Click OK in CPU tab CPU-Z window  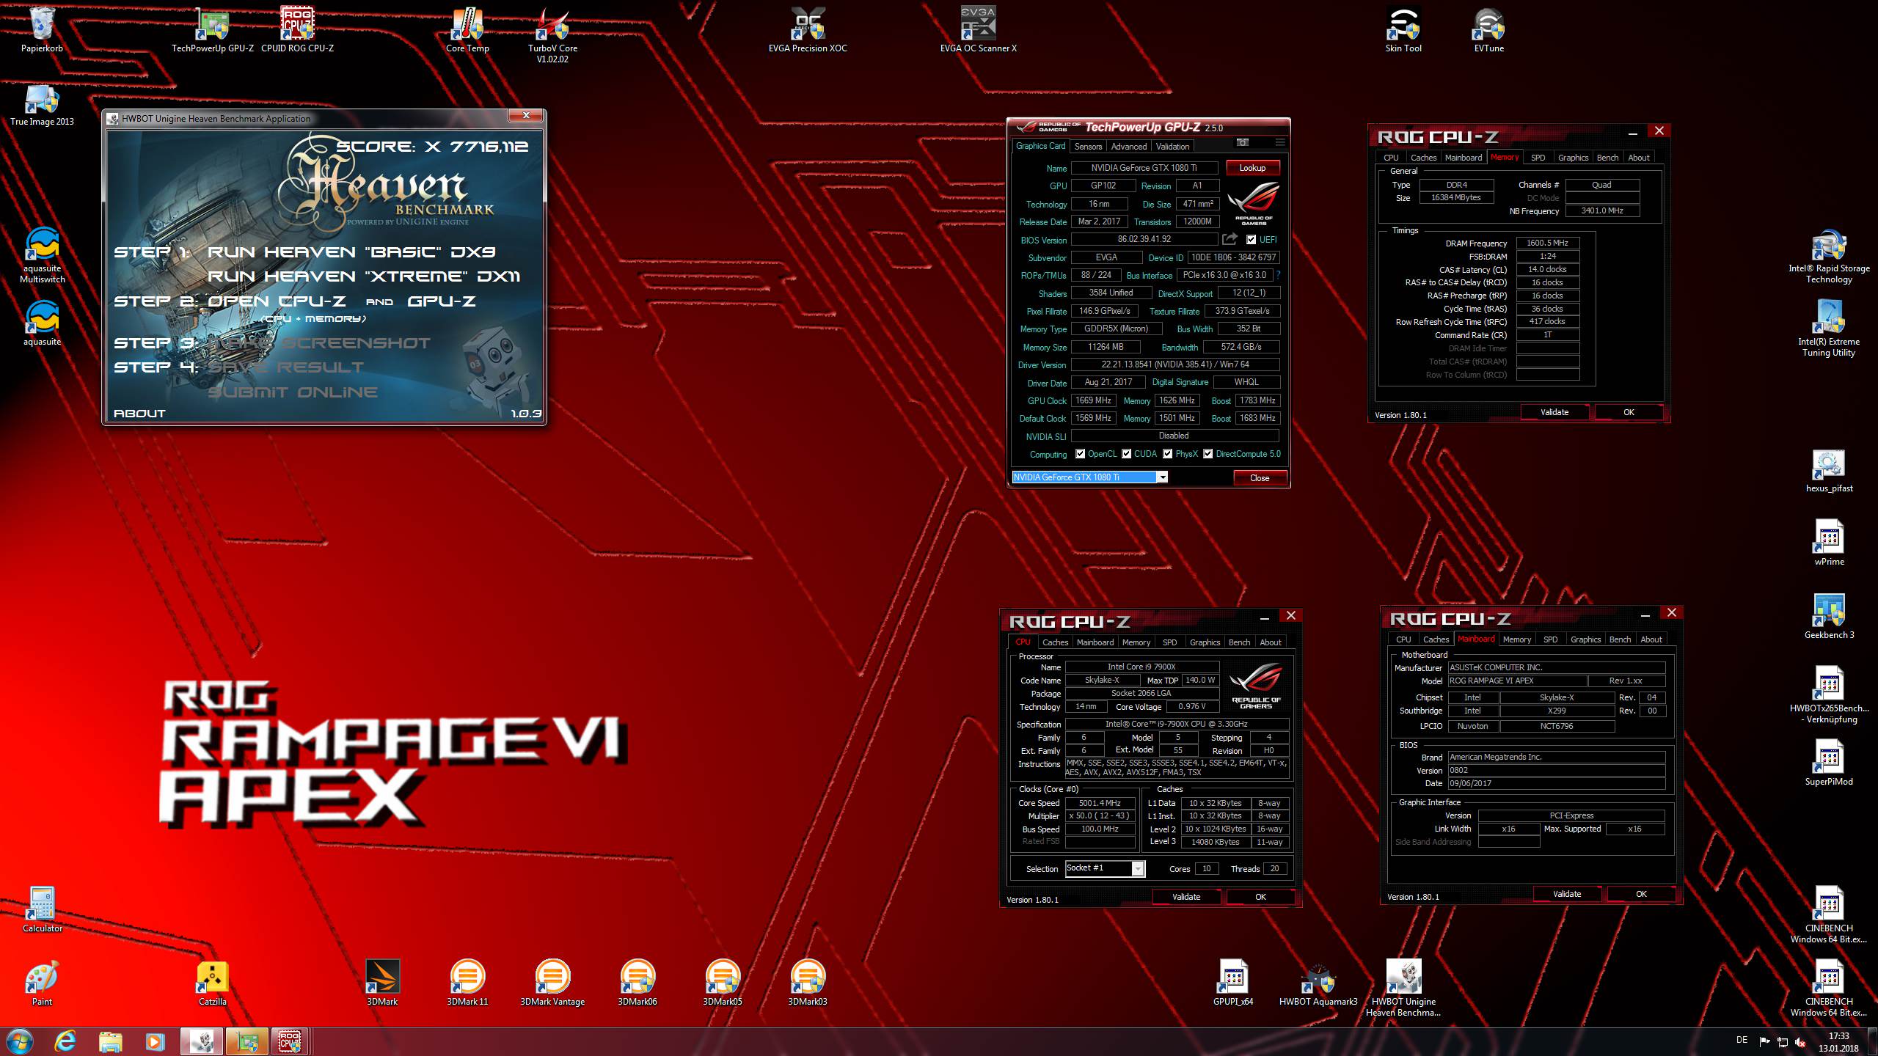(x=1260, y=897)
